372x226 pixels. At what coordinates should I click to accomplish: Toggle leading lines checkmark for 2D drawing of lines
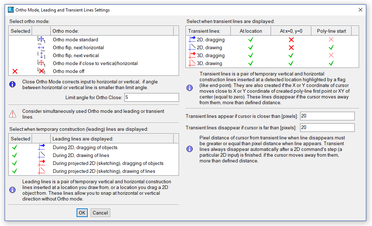pos(15,155)
